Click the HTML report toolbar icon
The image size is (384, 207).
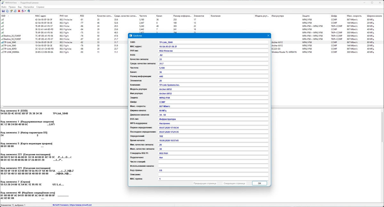click(15, 11)
